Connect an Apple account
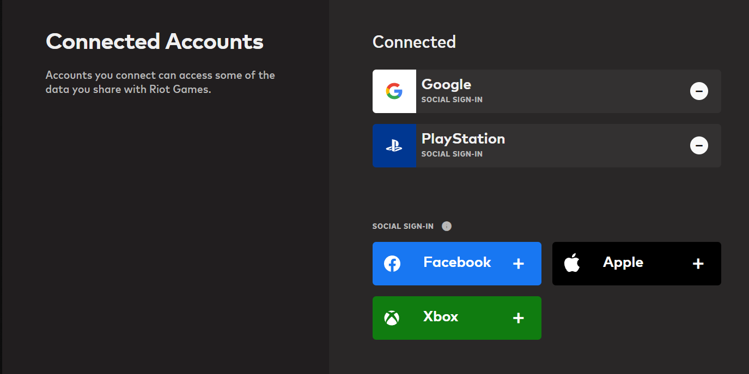The width and height of the screenshot is (749, 374). (636, 263)
